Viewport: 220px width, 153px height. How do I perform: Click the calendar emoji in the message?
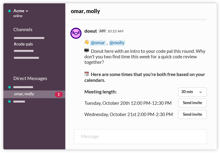point(87,74)
